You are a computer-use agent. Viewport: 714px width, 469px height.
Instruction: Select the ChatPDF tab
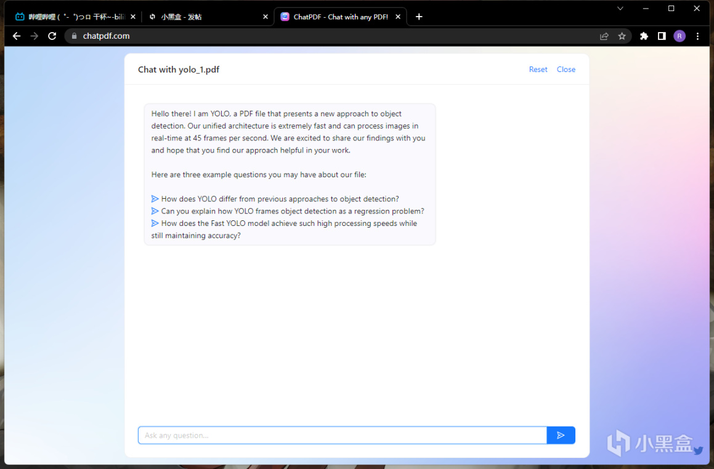(x=340, y=17)
